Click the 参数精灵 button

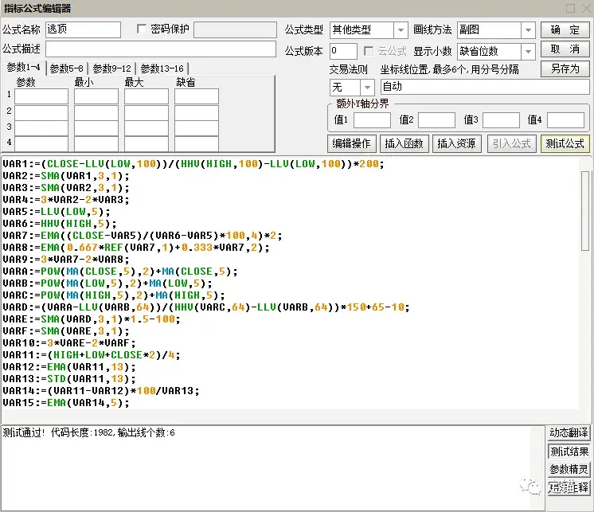[569, 469]
